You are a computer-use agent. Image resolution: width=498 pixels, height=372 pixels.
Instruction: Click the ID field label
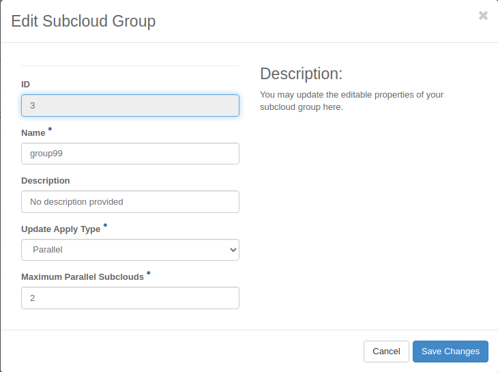point(25,85)
